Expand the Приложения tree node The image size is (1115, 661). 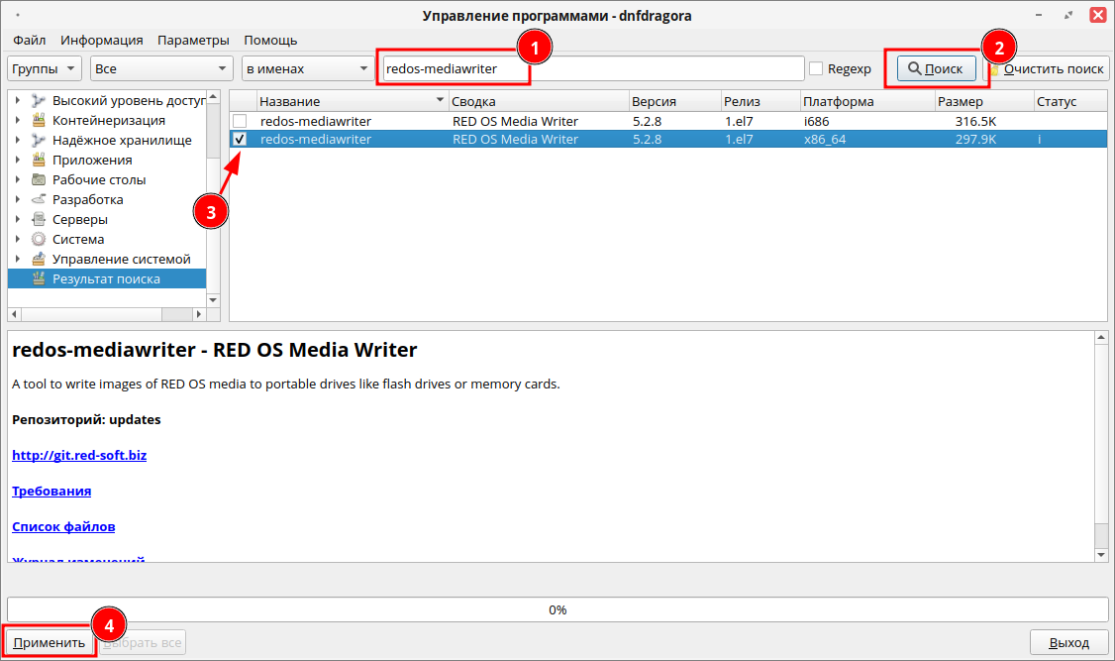click(18, 161)
